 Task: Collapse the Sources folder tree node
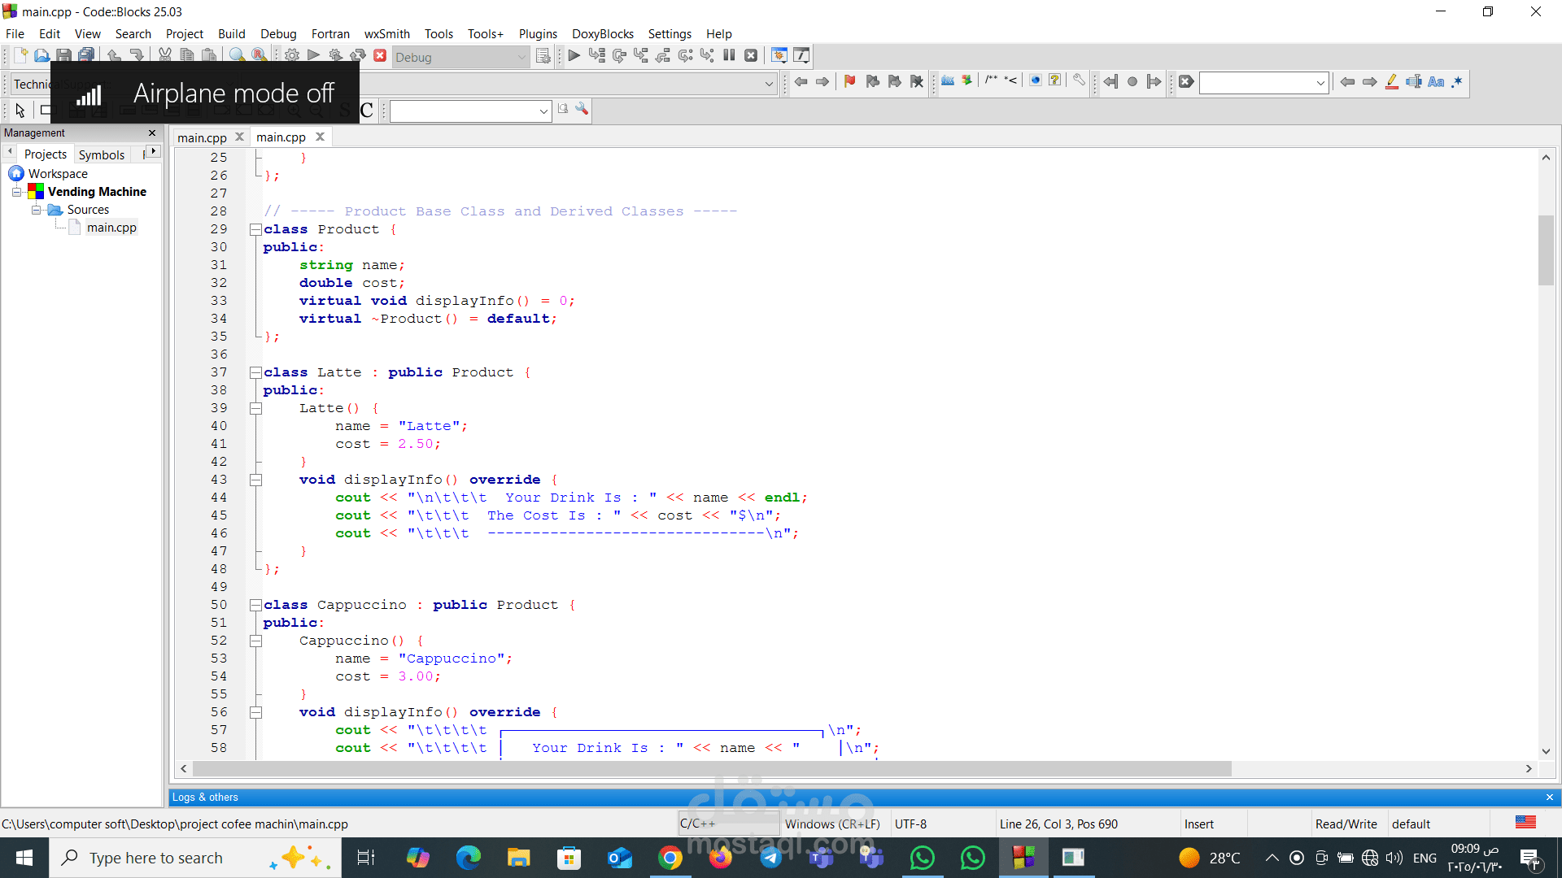coord(36,210)
